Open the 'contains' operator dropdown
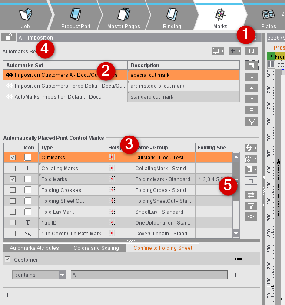The image size is (285, 305). tap(62, 275)
